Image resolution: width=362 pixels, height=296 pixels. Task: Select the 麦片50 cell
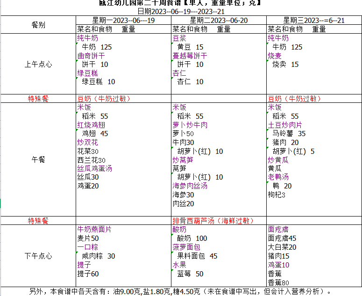(88, 238)
